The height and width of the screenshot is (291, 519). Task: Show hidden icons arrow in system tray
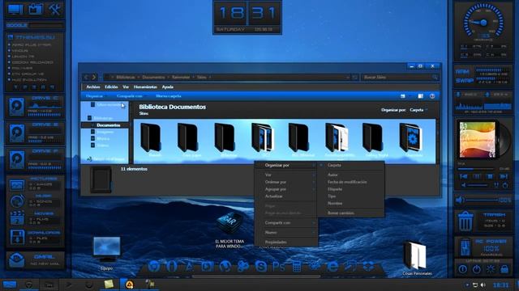pyautogui.click(x=467, y=285)
